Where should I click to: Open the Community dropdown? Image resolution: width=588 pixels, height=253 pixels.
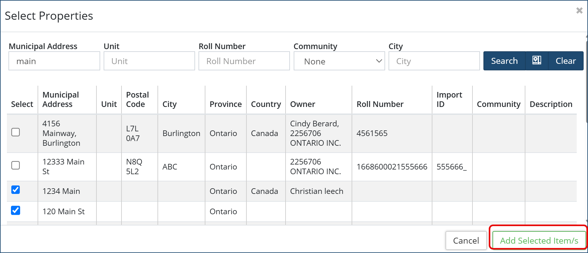[x=339, y=61]
